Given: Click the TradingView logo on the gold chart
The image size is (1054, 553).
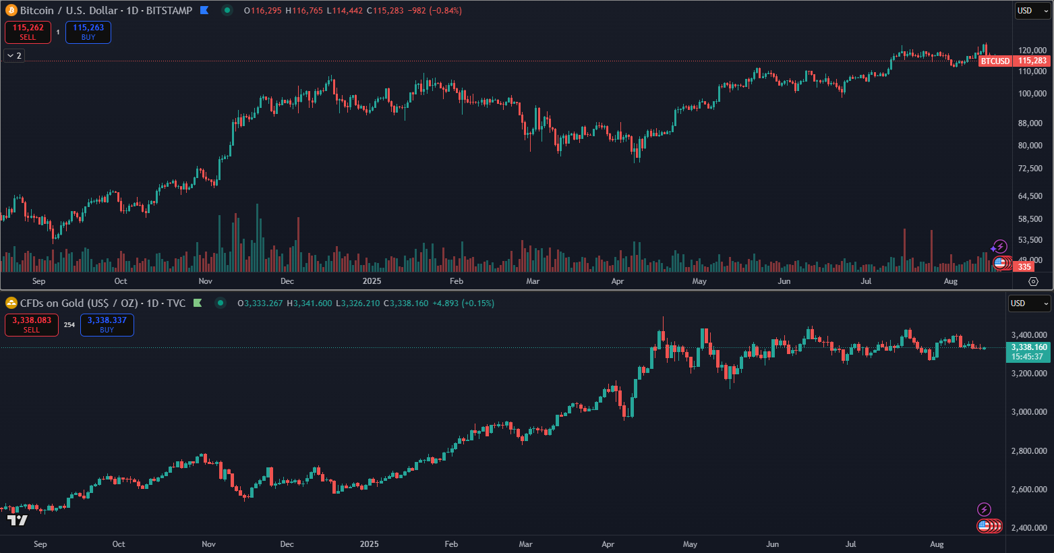Looking at the screenshot, I should tap(18, 520).
